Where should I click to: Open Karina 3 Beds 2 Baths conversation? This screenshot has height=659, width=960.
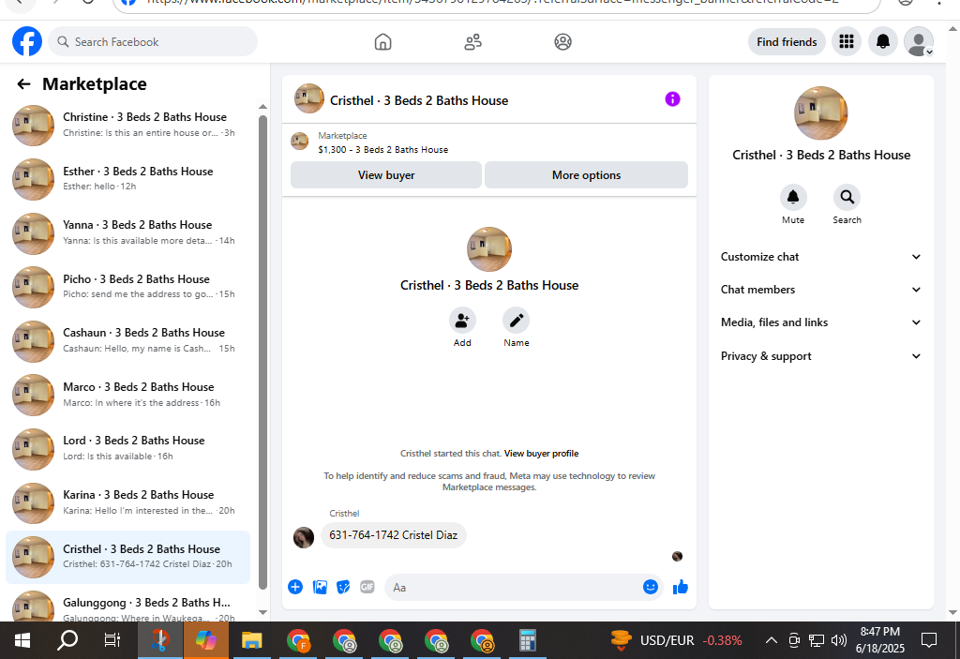127,502
